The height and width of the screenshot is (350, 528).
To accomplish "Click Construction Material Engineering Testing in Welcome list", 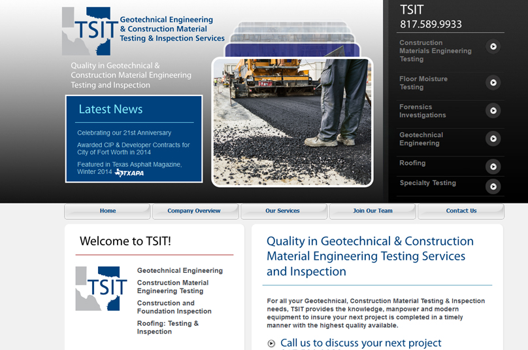I will tap(173, 287).
